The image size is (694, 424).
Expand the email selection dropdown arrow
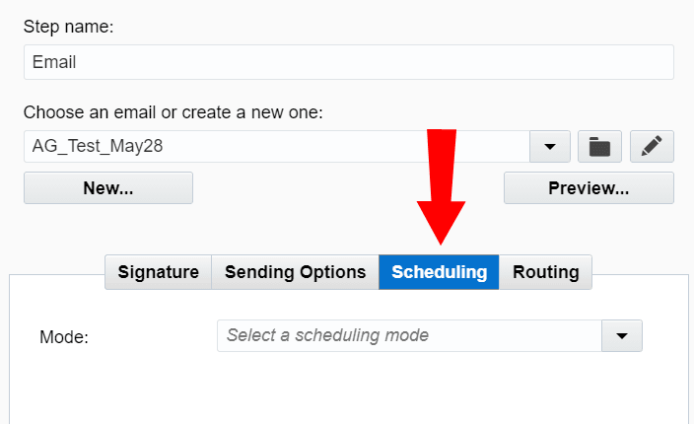pyautogui.click(x=550, y=147)
